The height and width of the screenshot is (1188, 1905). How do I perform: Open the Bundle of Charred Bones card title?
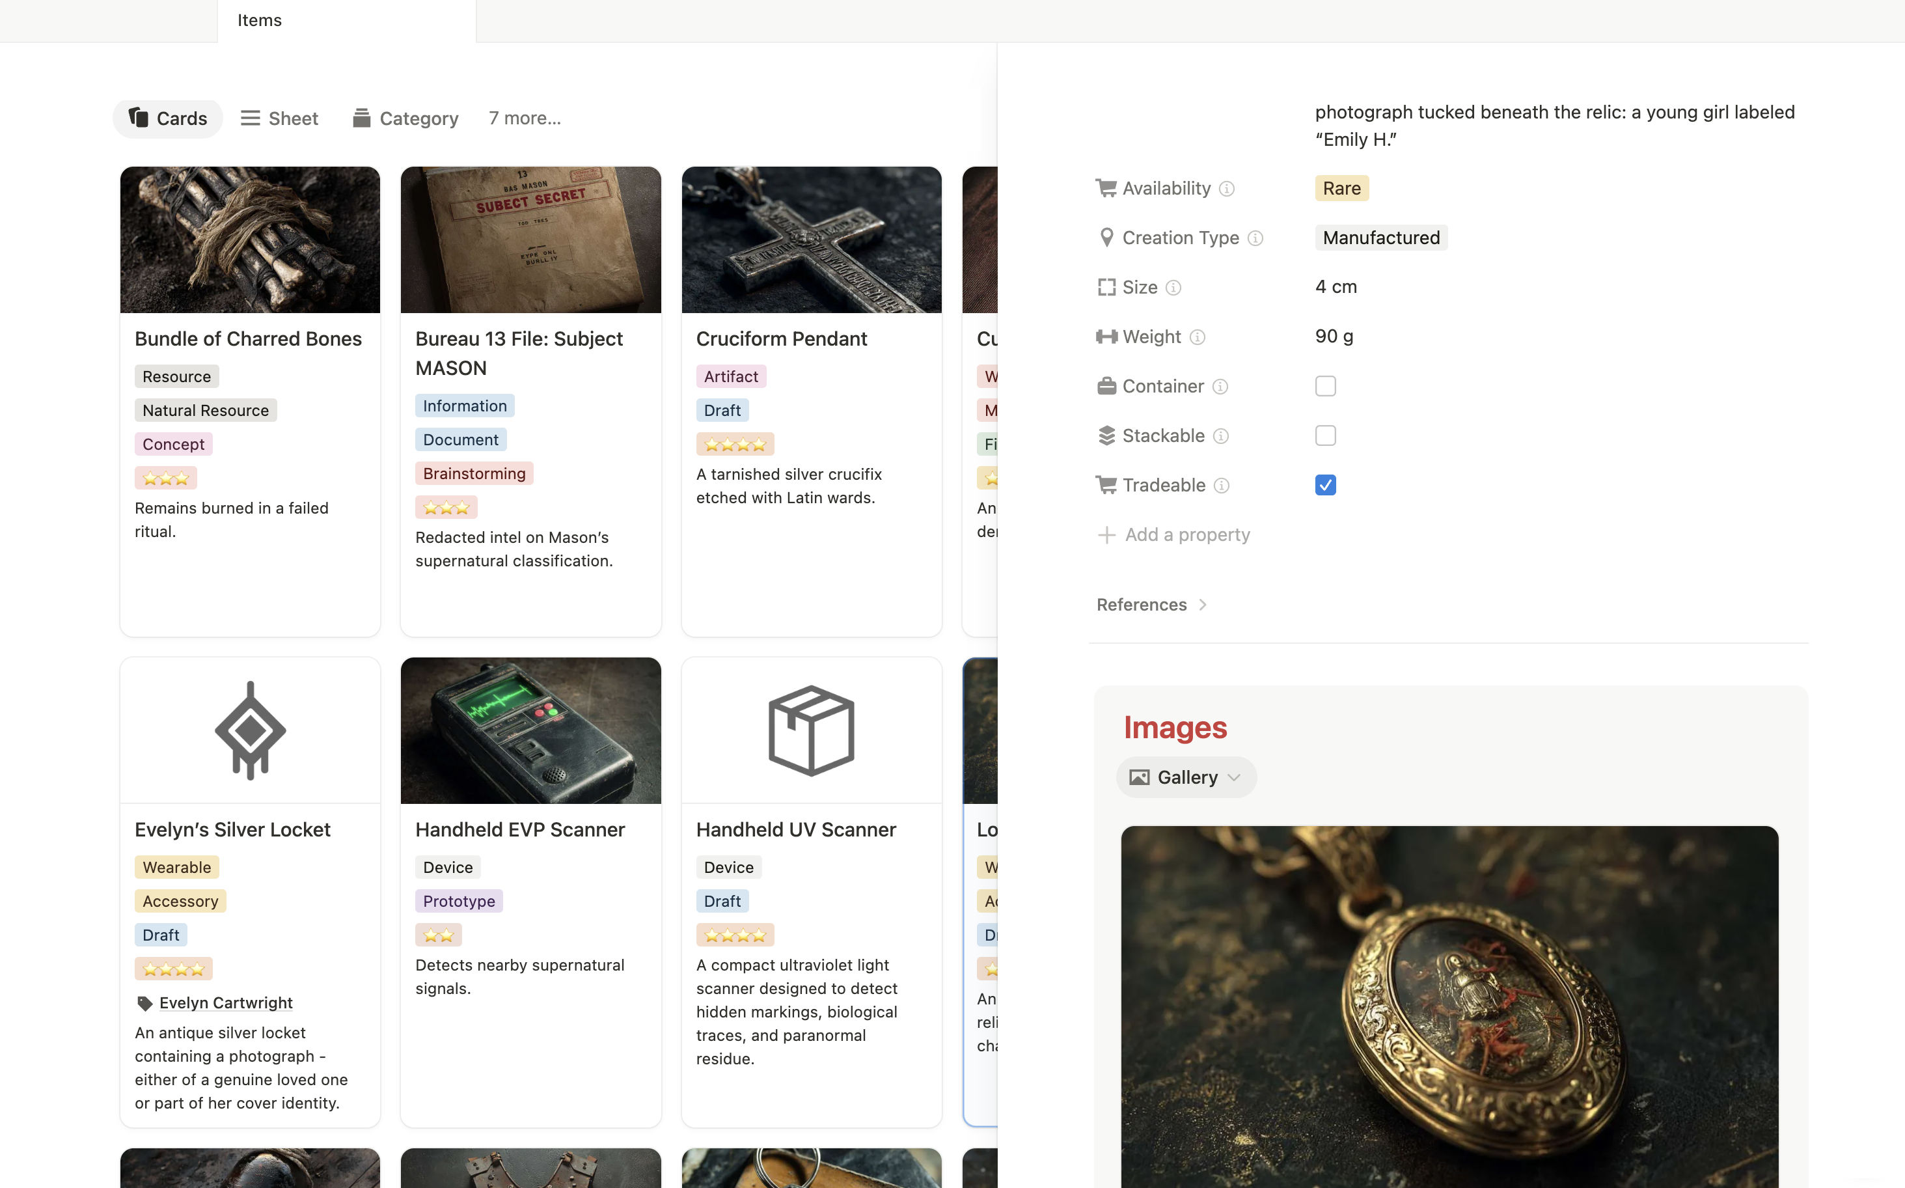pos(248,338)
